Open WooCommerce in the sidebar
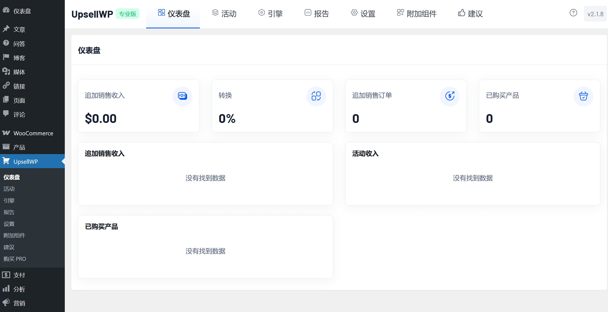The height and width of the screenshot is (312, 608). 33,133
